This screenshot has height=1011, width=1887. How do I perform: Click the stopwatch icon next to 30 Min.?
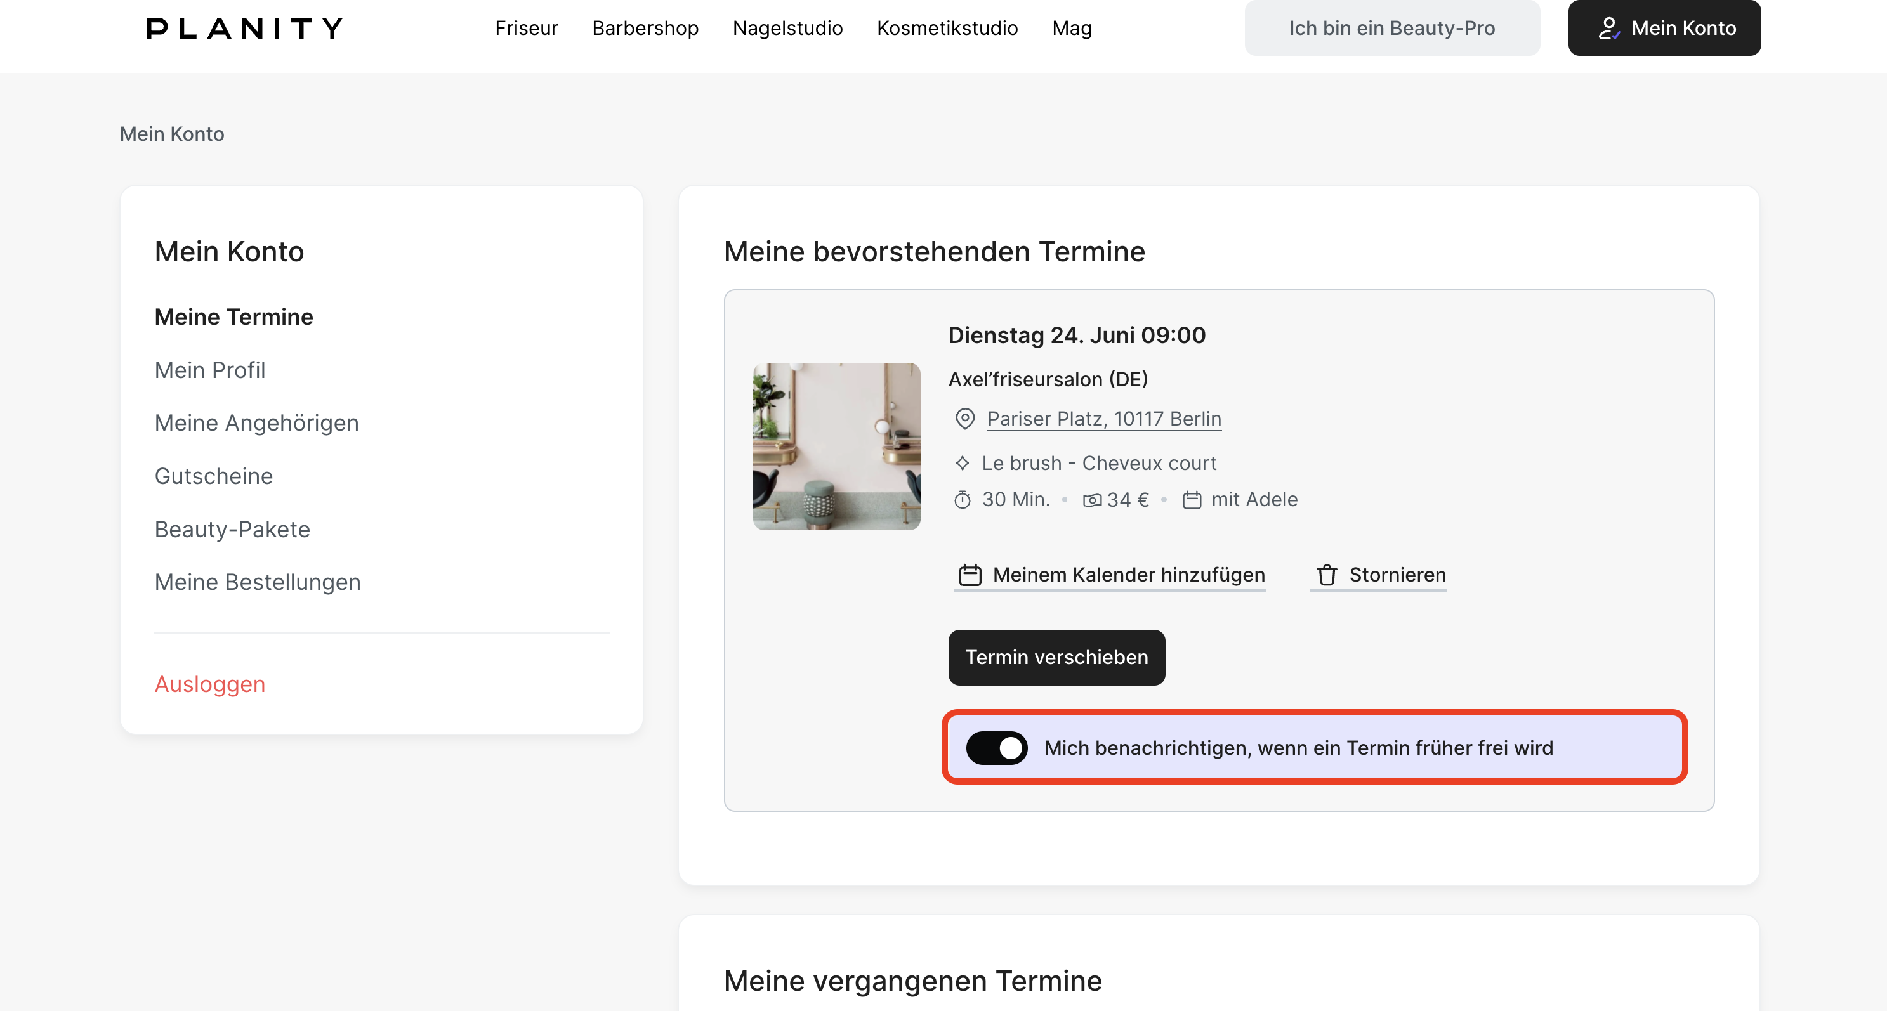point(963,500)
